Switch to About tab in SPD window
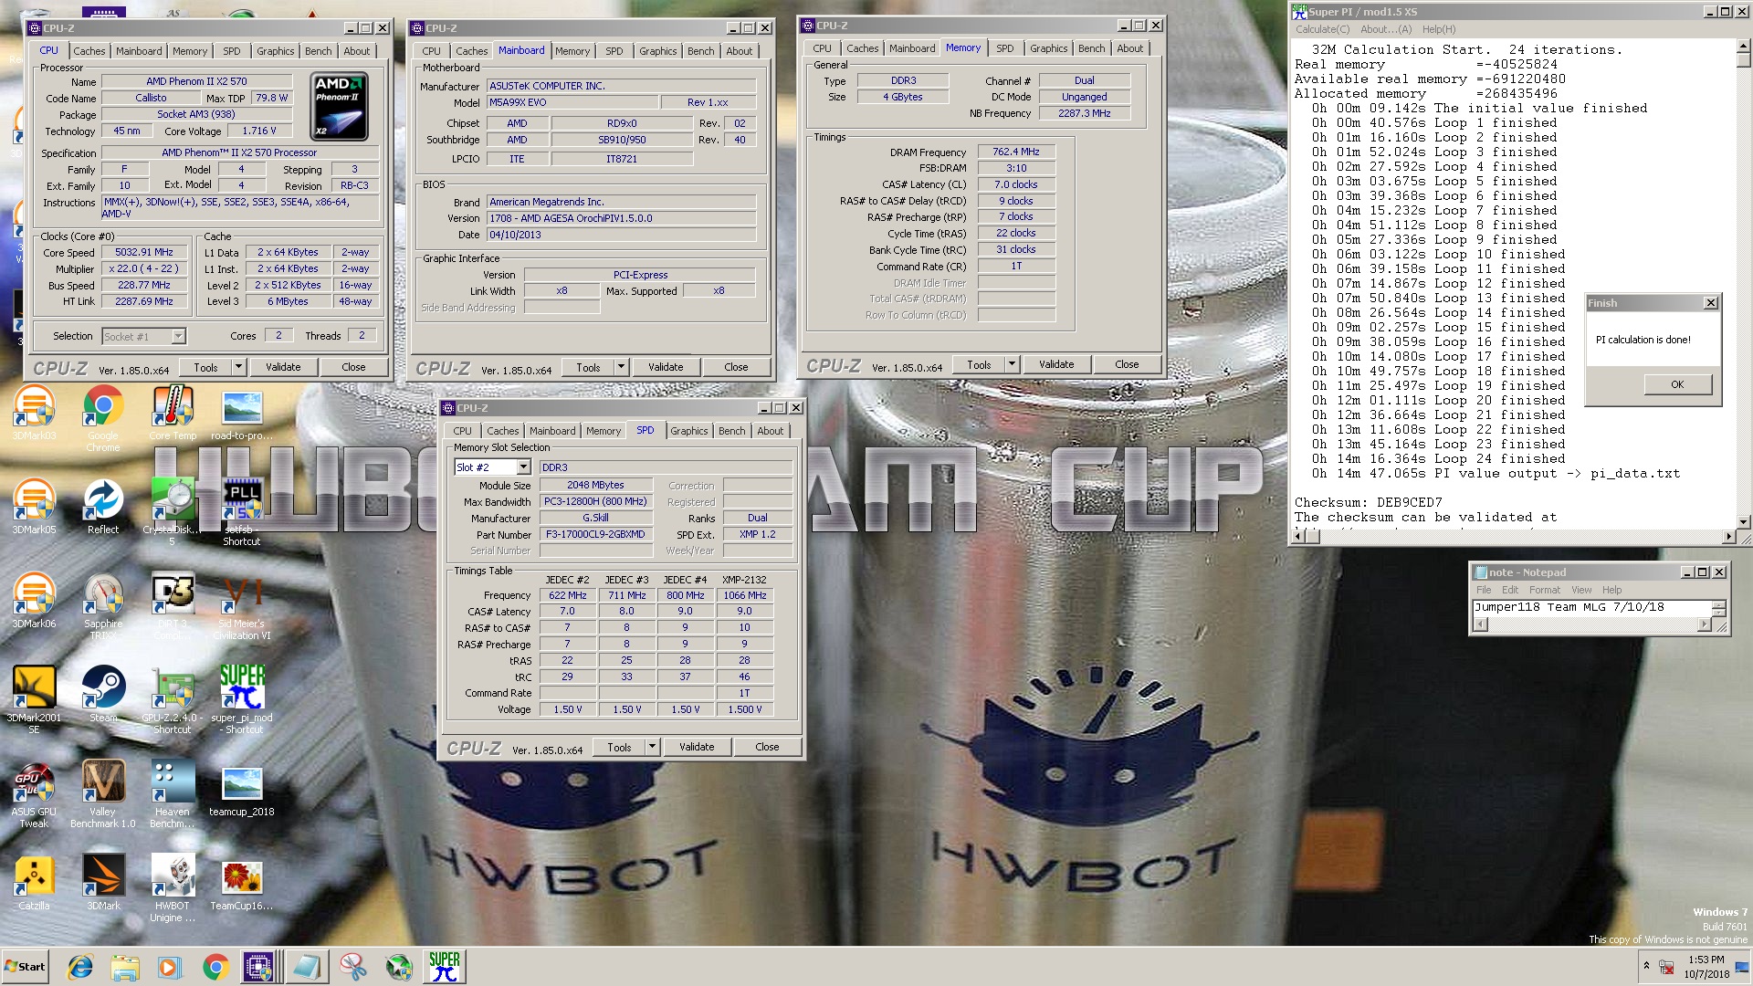This screenshot has height=986, width=1753. (x=770, y=431)
